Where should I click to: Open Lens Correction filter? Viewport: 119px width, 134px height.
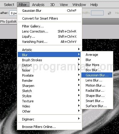[49, 31]
